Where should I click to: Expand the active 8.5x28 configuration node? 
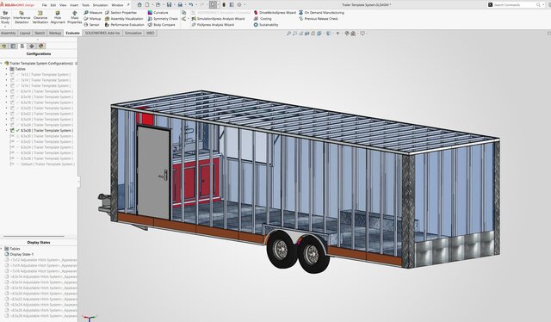6,130
